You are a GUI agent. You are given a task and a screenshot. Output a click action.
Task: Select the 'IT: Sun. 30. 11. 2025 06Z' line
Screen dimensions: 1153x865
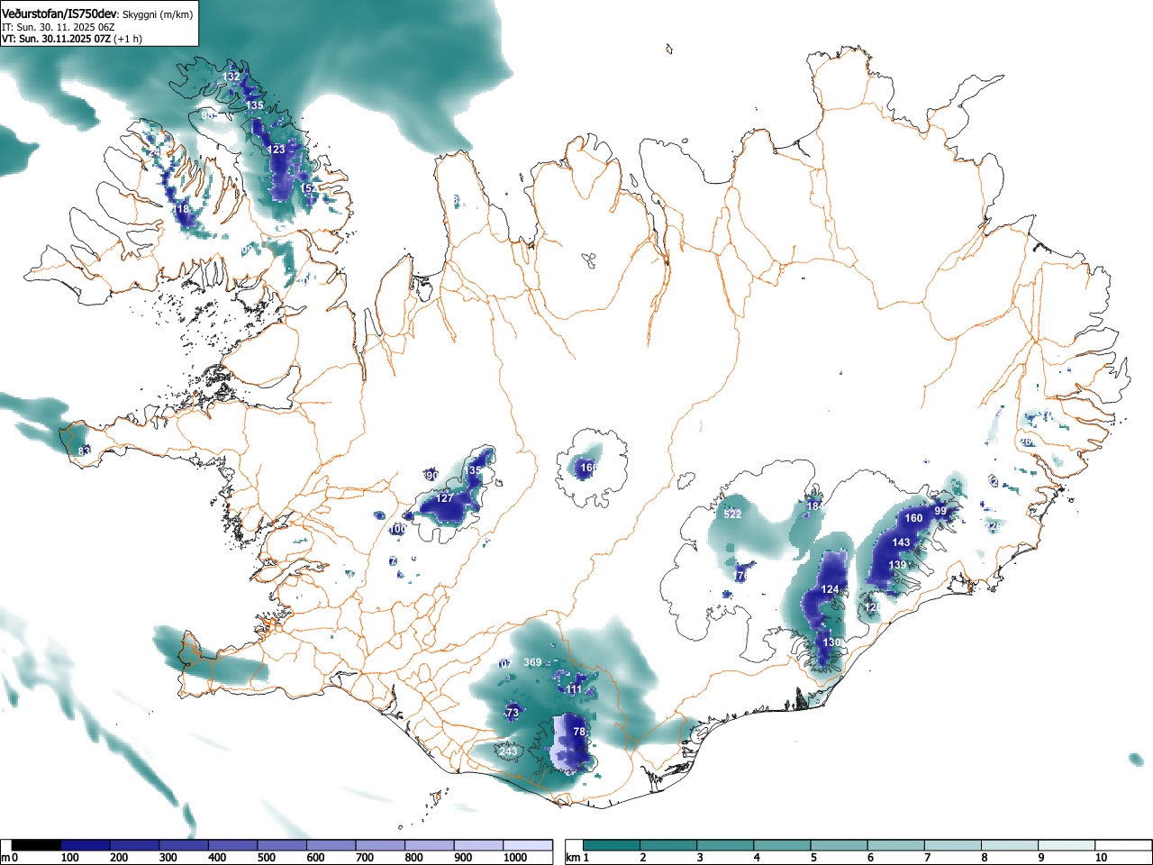coord(59,28)
